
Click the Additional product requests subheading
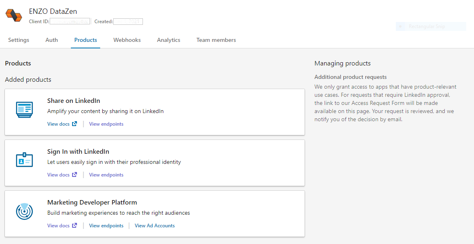tap(350, 77)
